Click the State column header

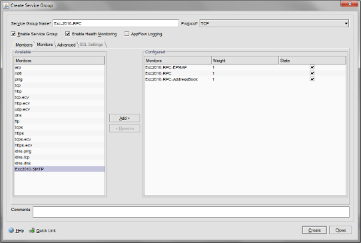[x=312, y=61]
